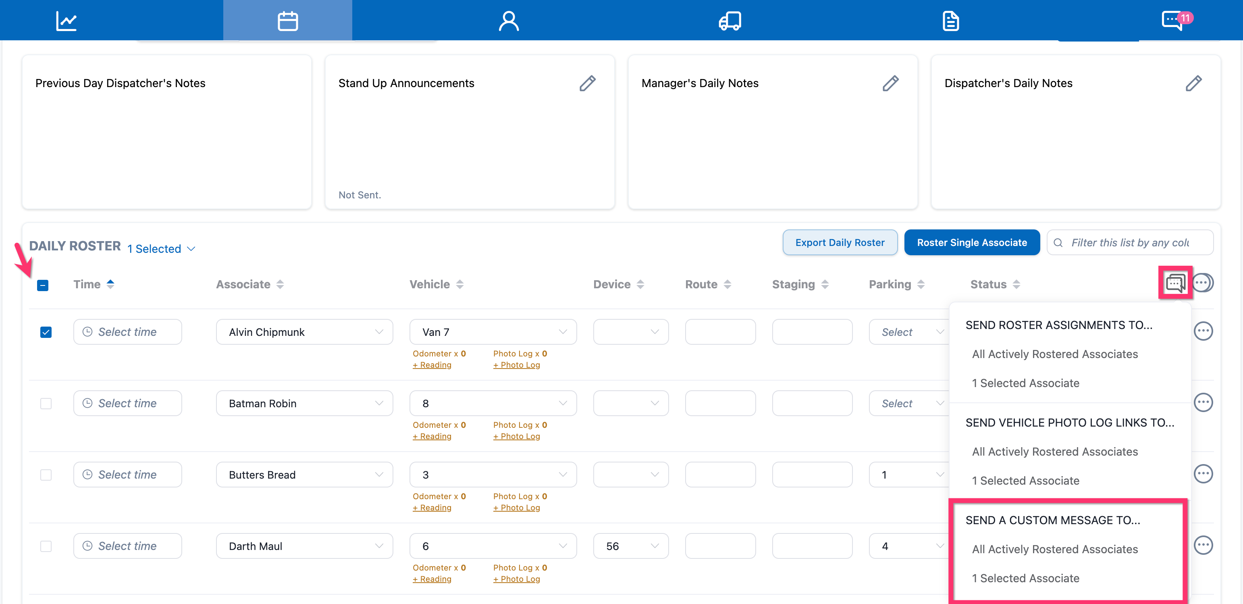Open the Van 7 vehicle dropdown

pos(493,332)
